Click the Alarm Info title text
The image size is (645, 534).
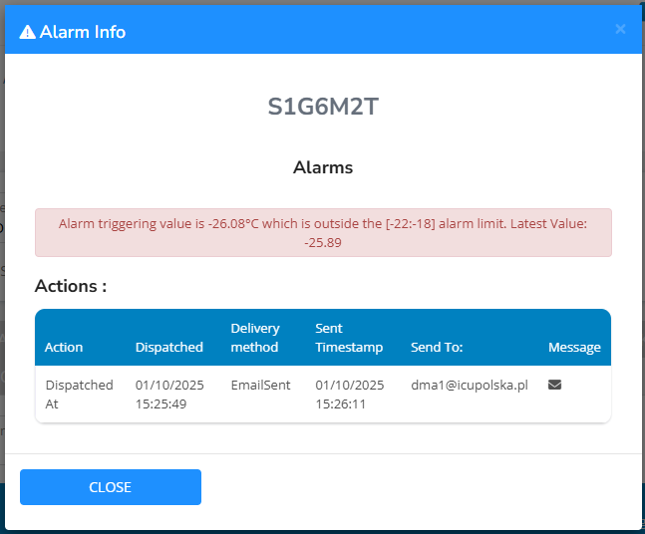point(83,32)
